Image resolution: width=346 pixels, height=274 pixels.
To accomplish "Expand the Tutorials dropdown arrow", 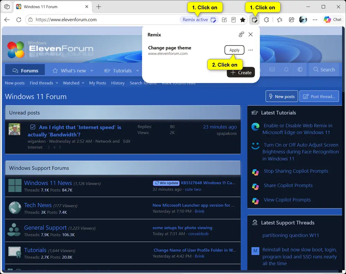I will [137, 71].
